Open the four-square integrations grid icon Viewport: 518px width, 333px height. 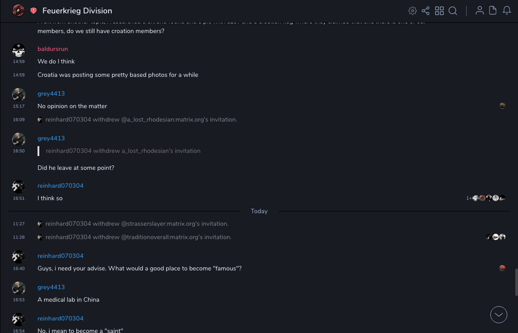[x=439, y=11]
